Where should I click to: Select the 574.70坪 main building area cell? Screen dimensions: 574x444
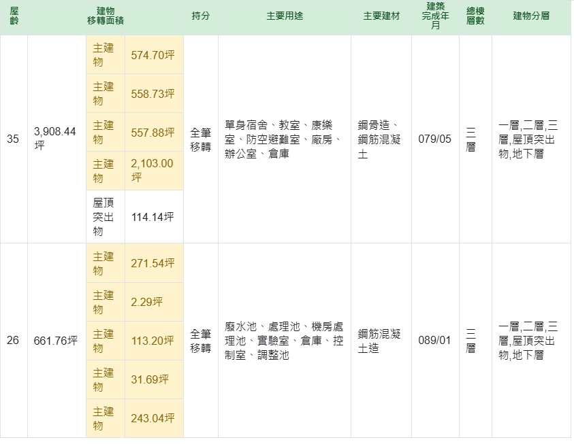(153, 56)
